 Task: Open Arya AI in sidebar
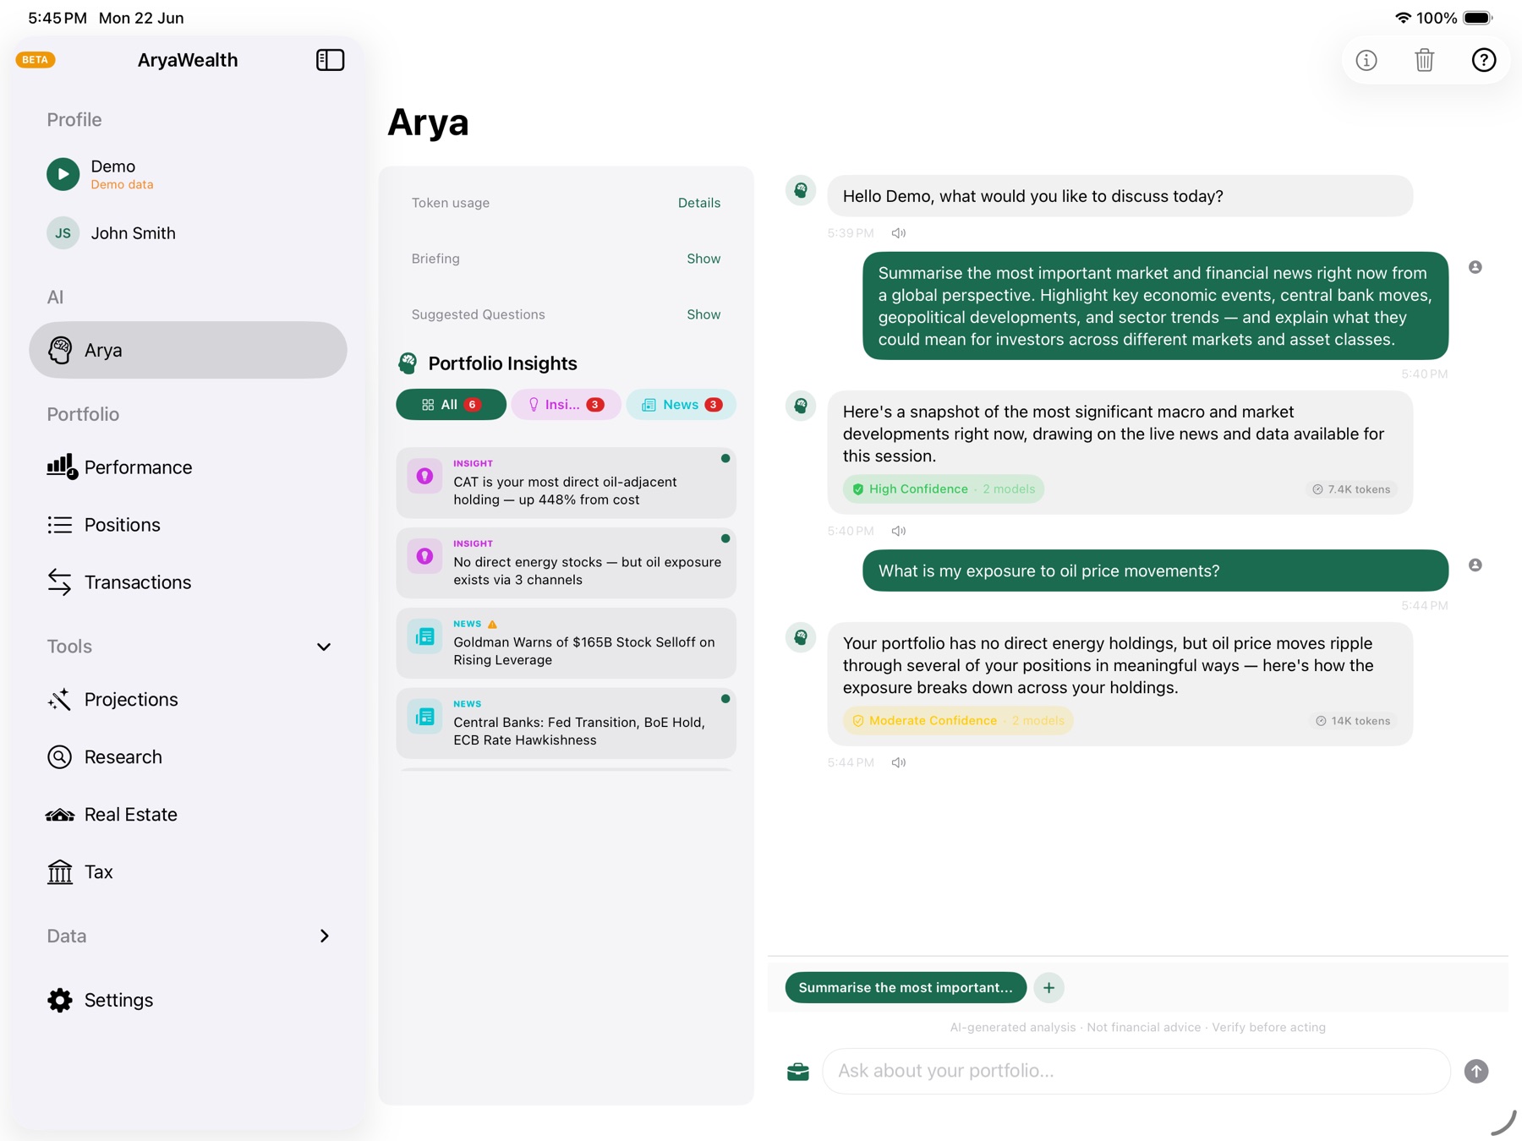(188, 350)
